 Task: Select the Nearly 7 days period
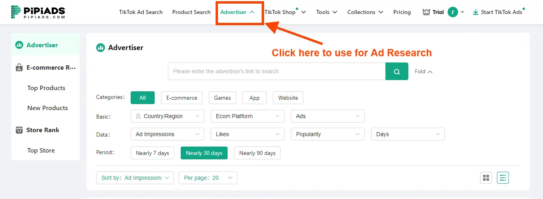pos(152,153)
